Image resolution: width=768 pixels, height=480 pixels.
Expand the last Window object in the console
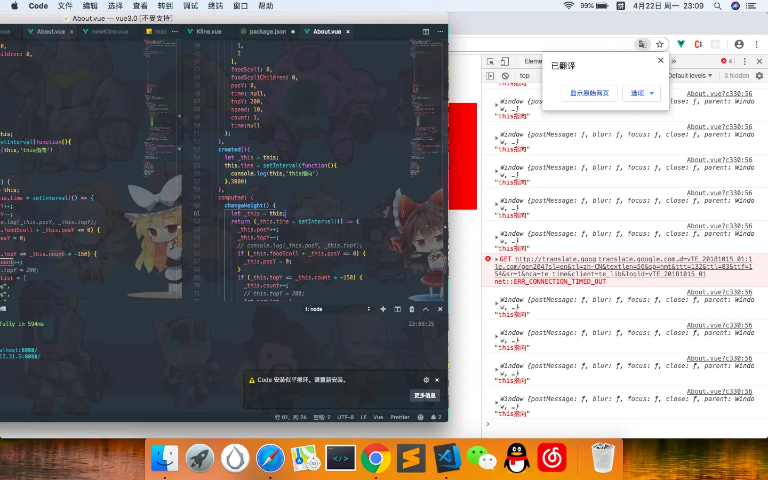click(497, 403)
